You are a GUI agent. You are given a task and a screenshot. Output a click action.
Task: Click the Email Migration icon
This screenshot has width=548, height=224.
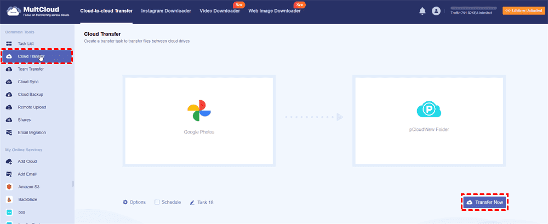coord(9,133)
